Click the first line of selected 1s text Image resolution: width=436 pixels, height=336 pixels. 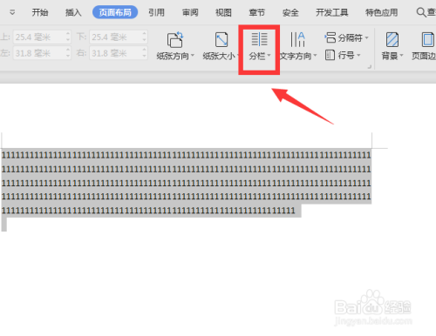click(x=187, y=155)
